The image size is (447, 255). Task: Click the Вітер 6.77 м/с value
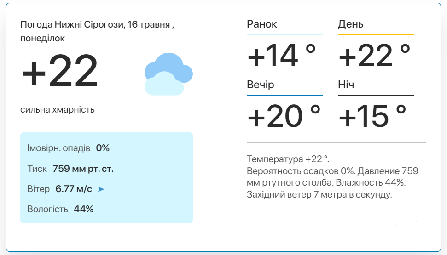point(74,189)
